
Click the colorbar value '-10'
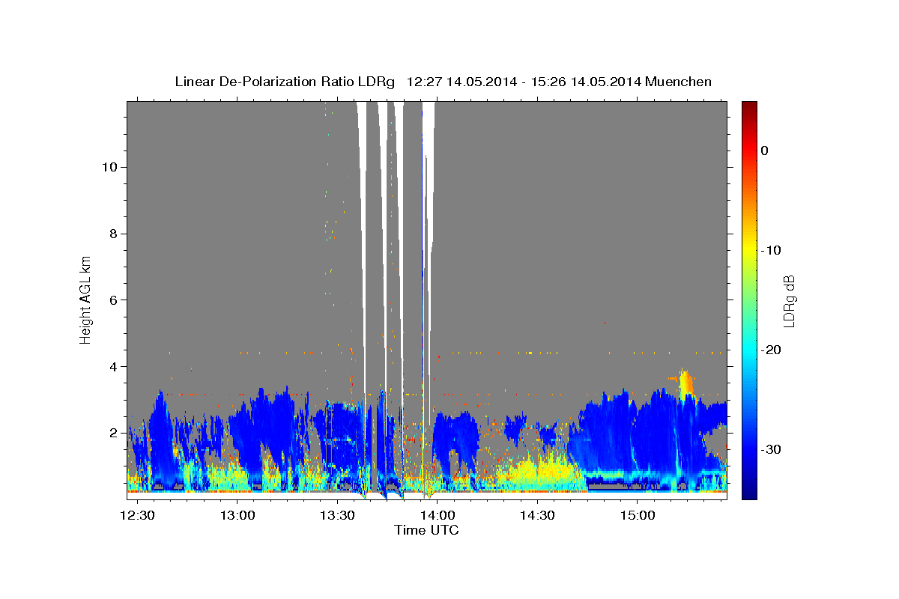coord(770,250)
